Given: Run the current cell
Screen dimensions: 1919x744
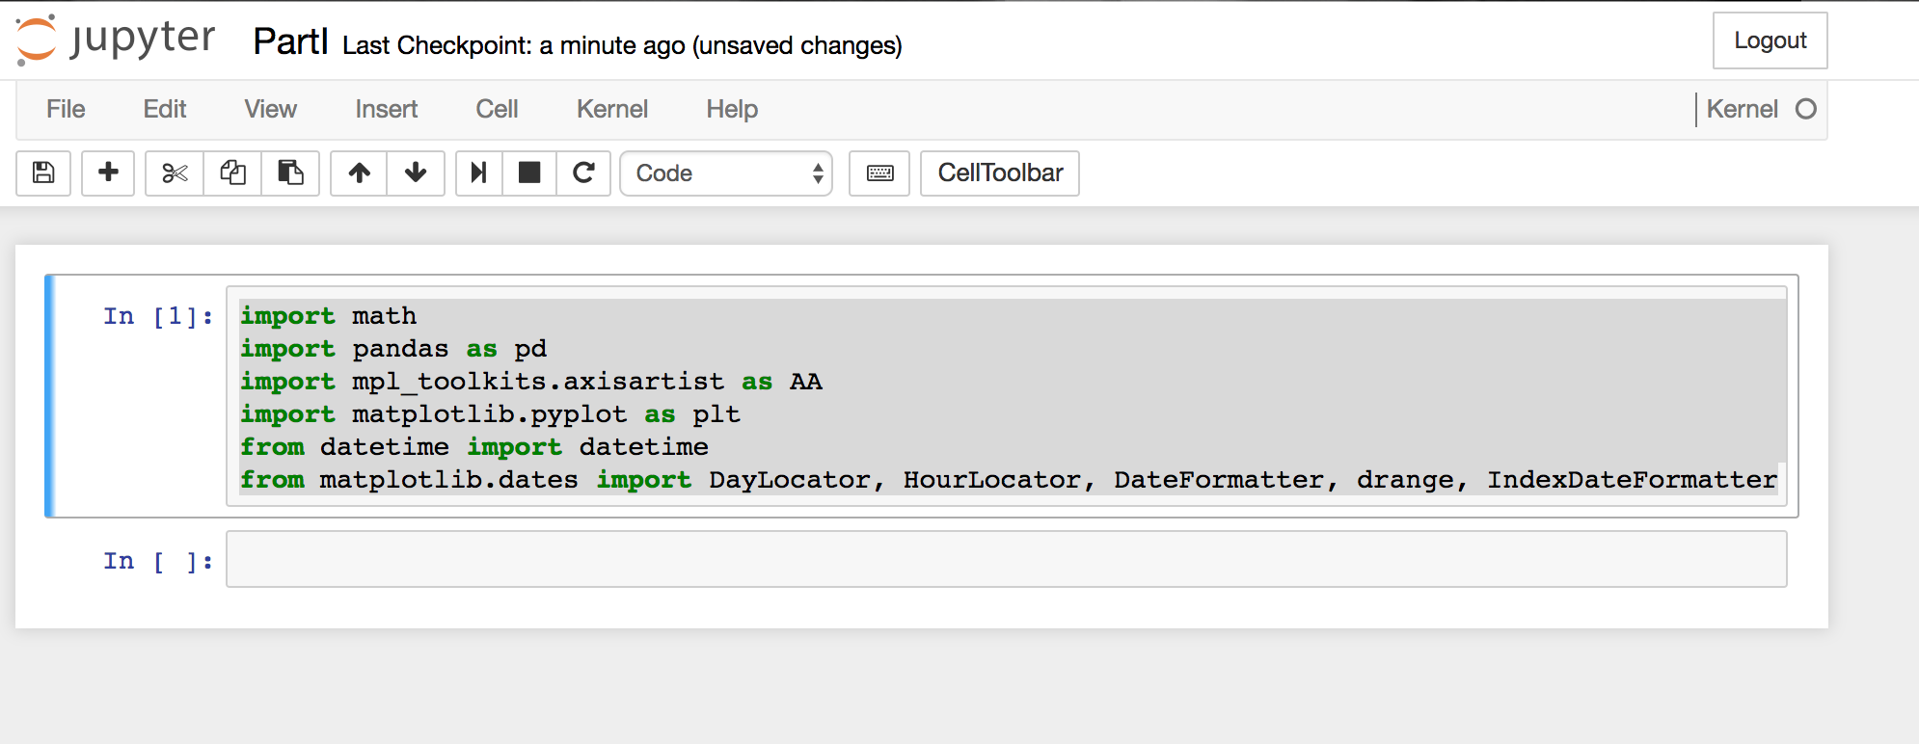Looking at the screenshot, I should pyautogui.click(x=478, y=173).
